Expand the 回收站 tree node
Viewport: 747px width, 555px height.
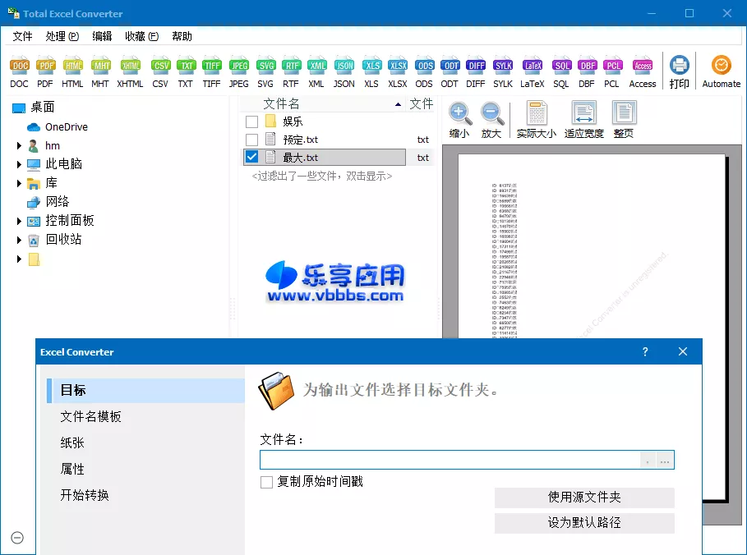point(19,240)
